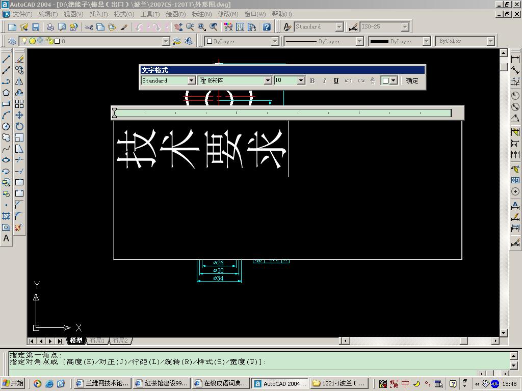
Task: Click the horizontal scrollbar right arrow
Action: point(495,341)
